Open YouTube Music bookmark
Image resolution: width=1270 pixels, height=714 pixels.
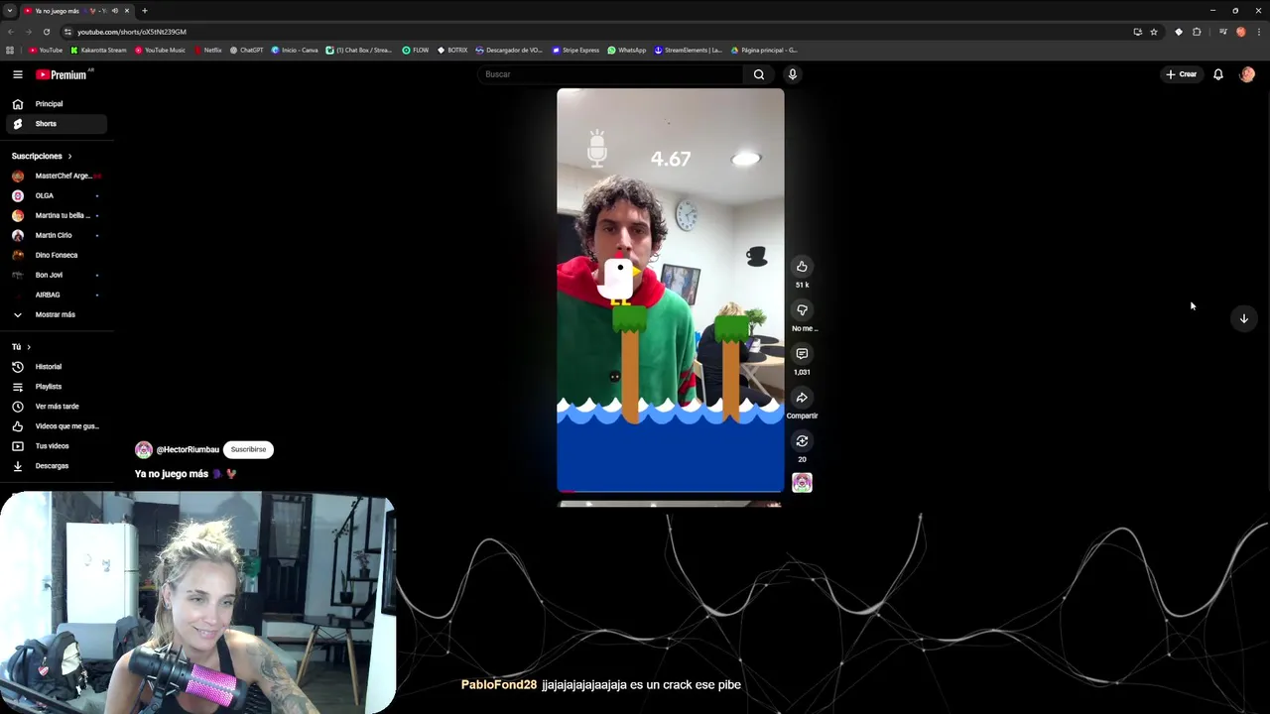point(160,50)
